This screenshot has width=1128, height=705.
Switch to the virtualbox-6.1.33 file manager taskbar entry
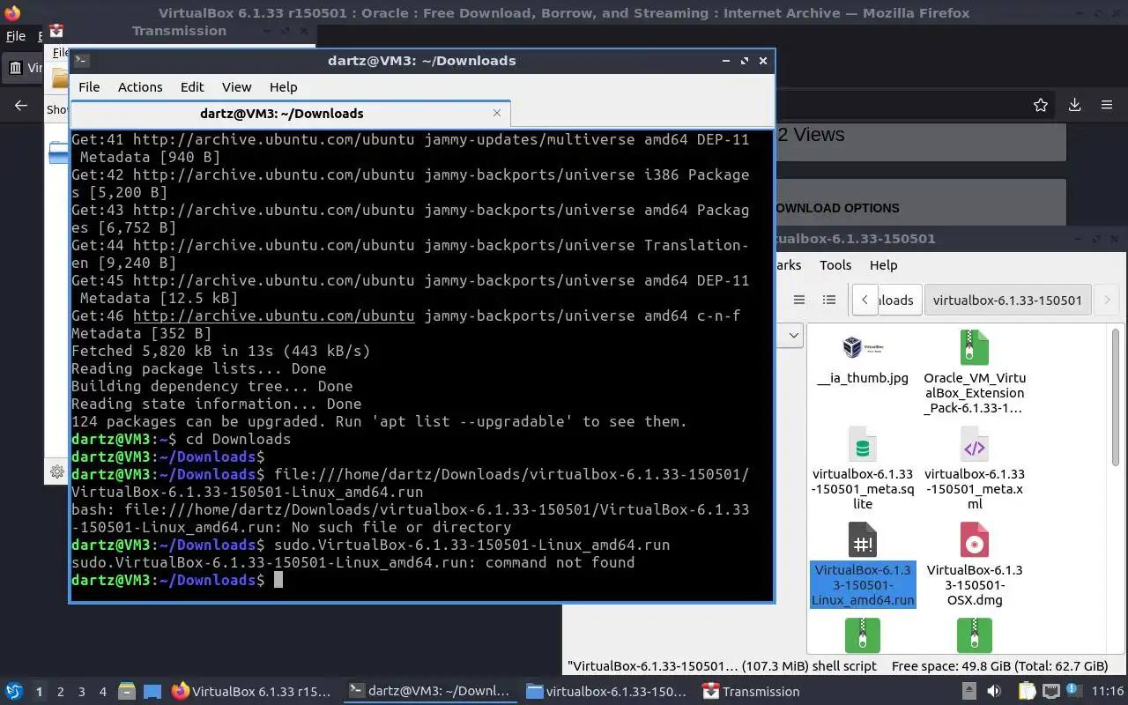[x=605, y=691]
